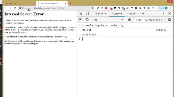The width and height of the screenshot is (174, 97).
Task: Bookmark this page with star icon
Action: (92, 8)
